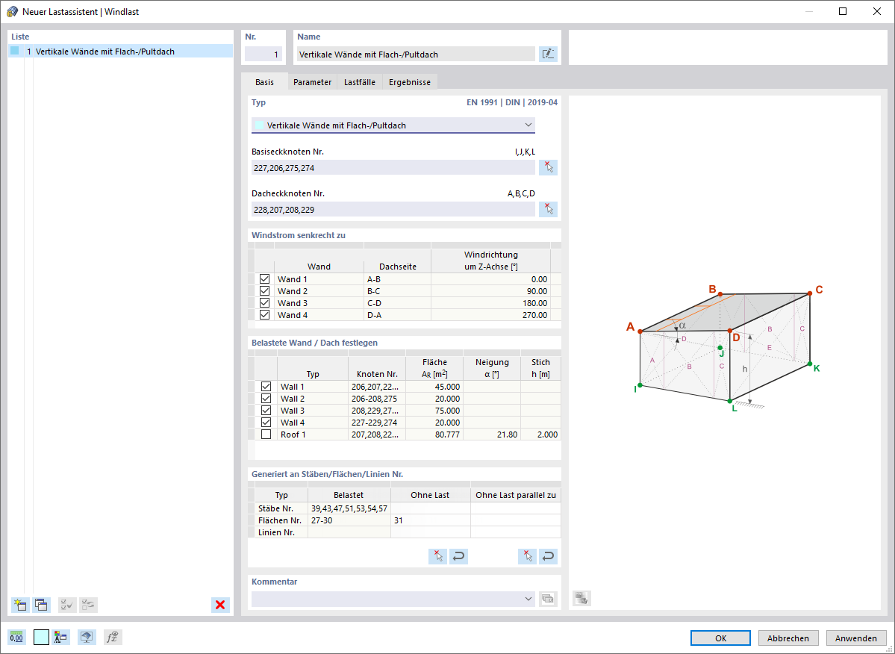
Task: Uncheck the Wall 1 loaded checkbox
Action: point(266,386)
